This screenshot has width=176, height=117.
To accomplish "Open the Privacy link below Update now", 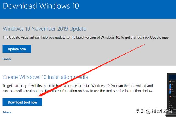I will tap(7, 59).
